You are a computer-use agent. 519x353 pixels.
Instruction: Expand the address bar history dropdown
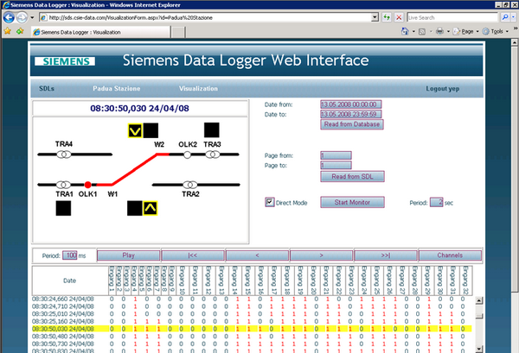pos(375,17)
